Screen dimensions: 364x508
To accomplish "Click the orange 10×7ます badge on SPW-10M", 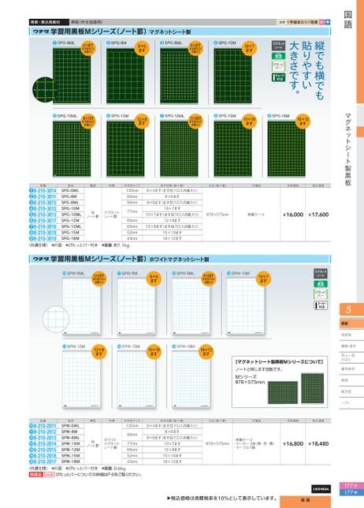I will click(x=263, y=279).
